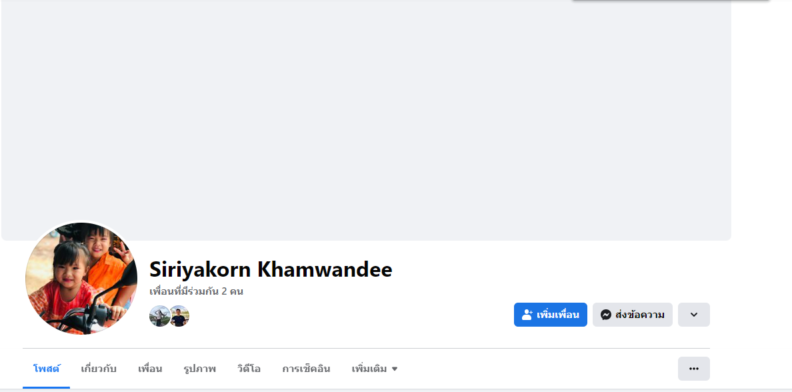The height and width of the screenshot is (392, 792).
Task: Click the person-plus icon on เพิ่มเพื่อน
Action: click(x=527, y=315)
